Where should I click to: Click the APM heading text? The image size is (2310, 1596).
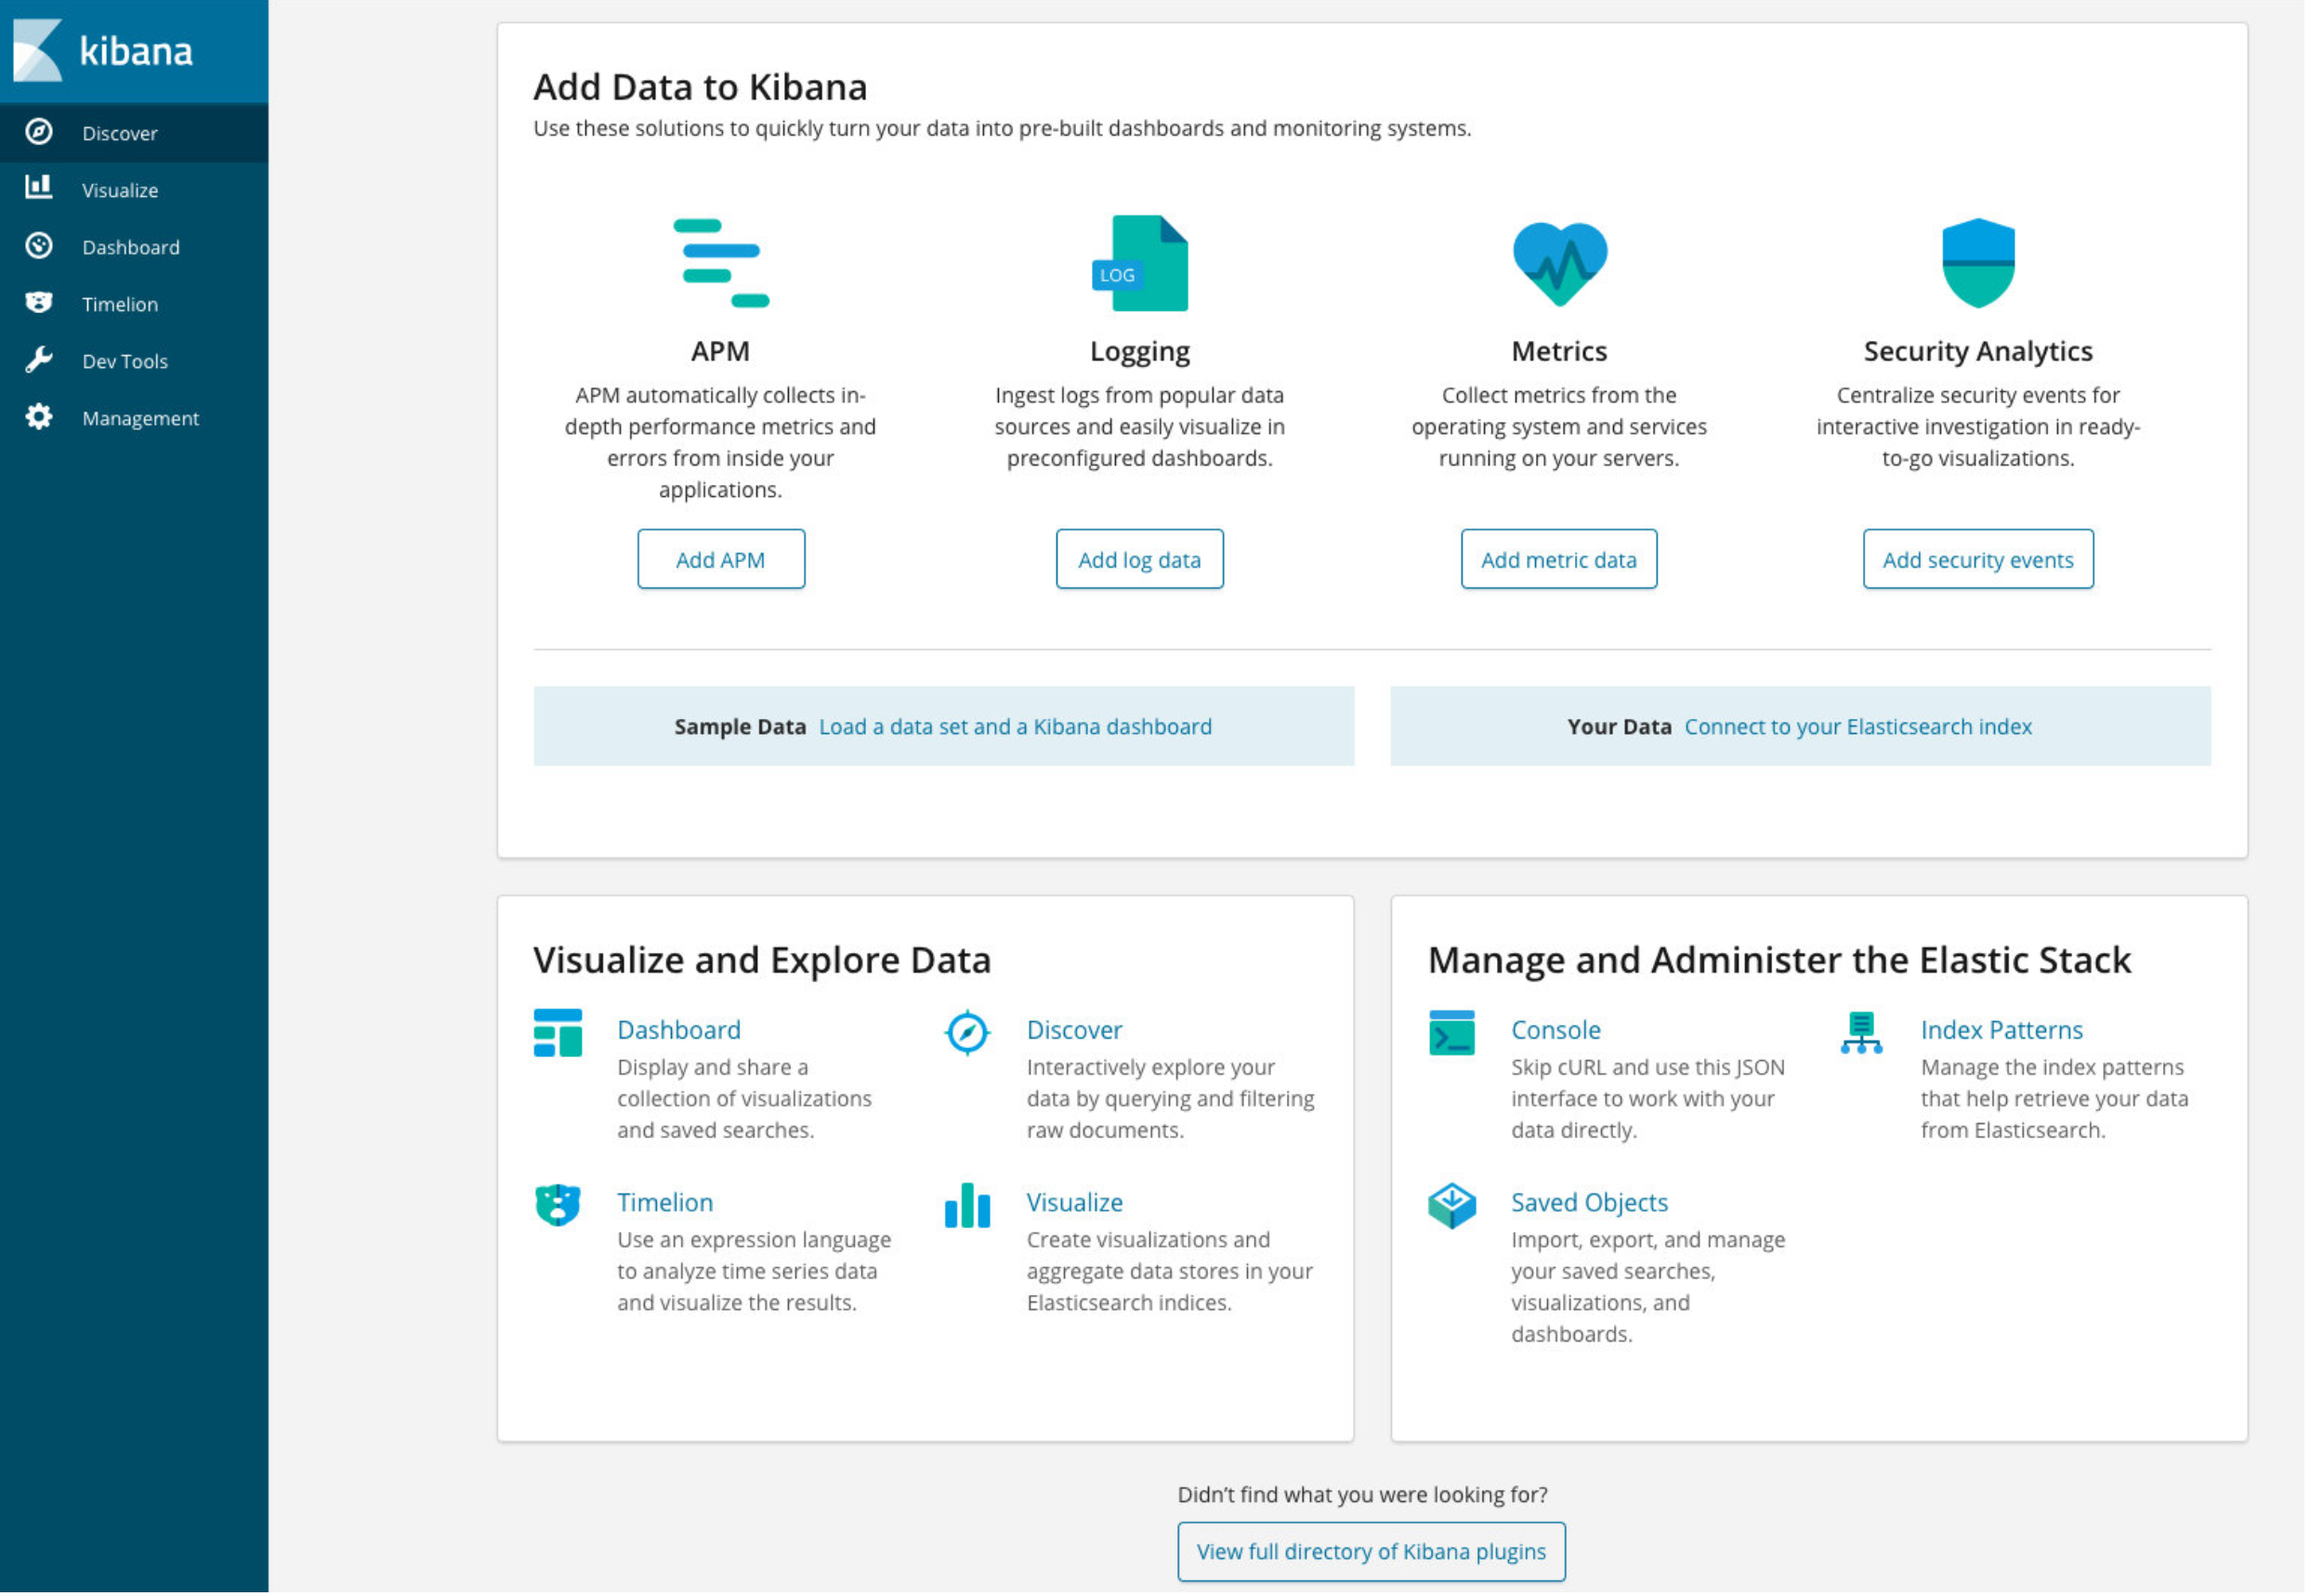tap(722, 351)
